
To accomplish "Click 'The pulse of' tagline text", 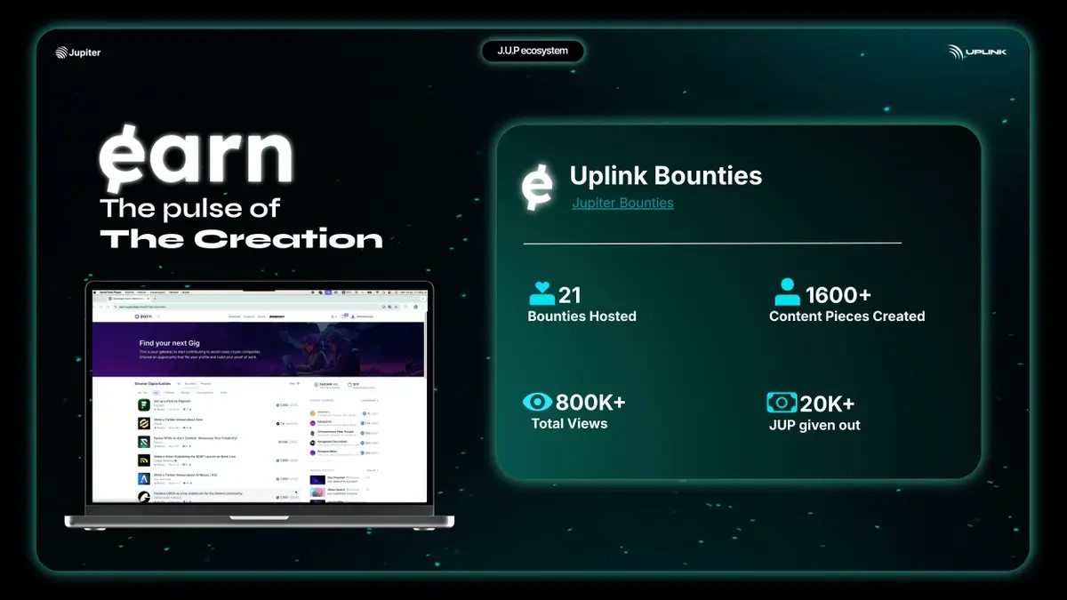I will point(190,209).
